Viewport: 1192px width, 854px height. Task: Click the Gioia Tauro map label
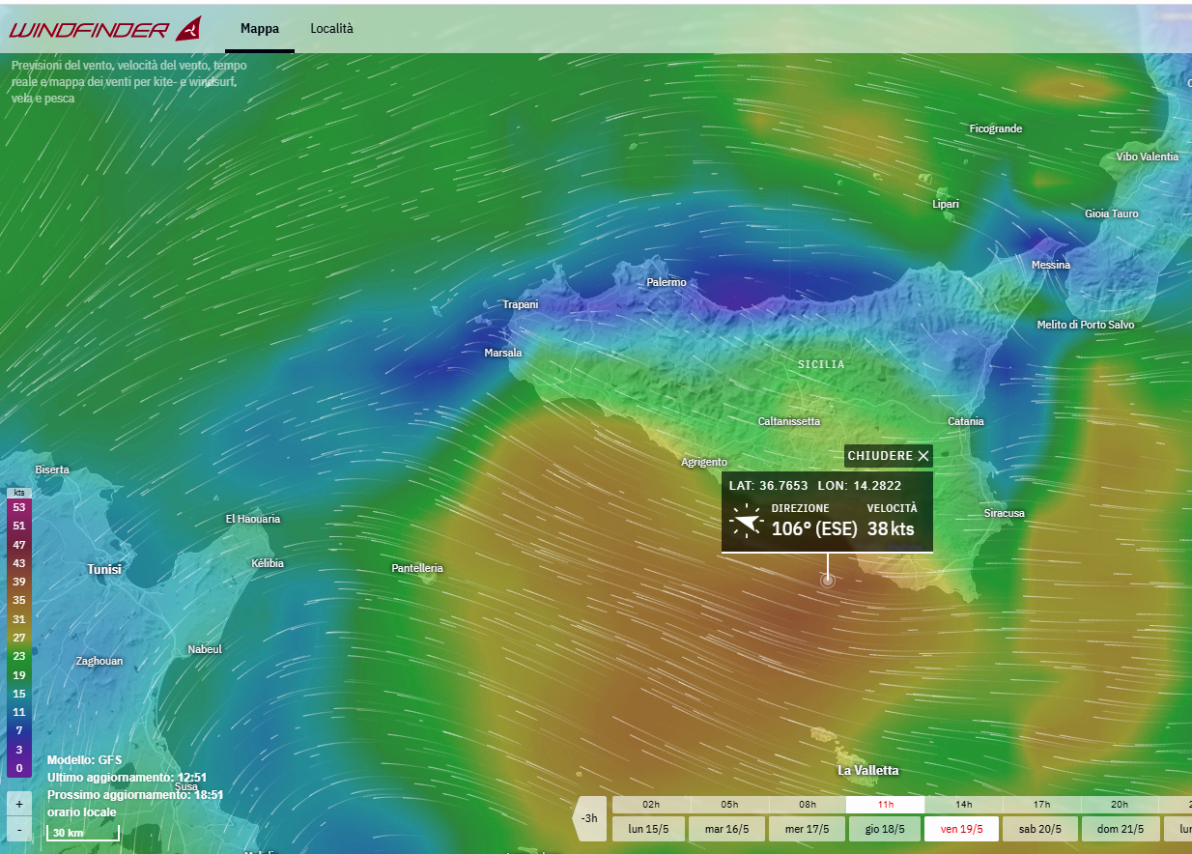tap(1112, 213)
